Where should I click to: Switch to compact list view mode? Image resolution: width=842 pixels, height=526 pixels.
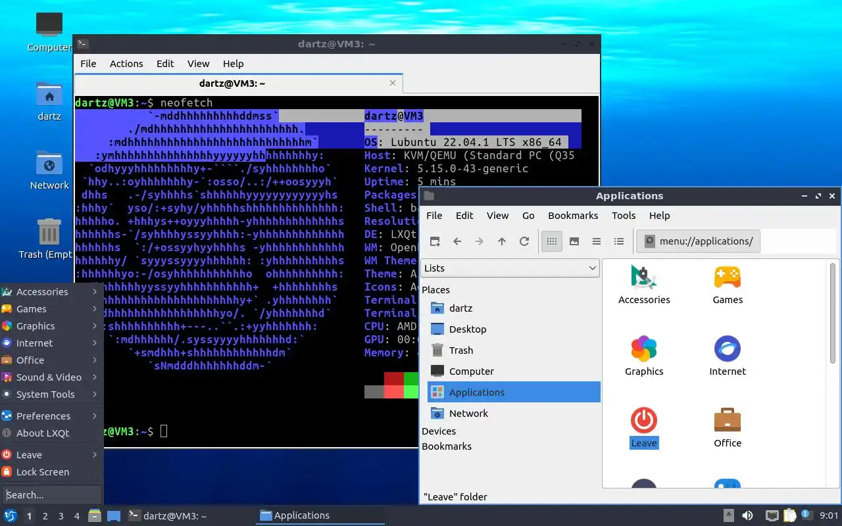[597, 241]
